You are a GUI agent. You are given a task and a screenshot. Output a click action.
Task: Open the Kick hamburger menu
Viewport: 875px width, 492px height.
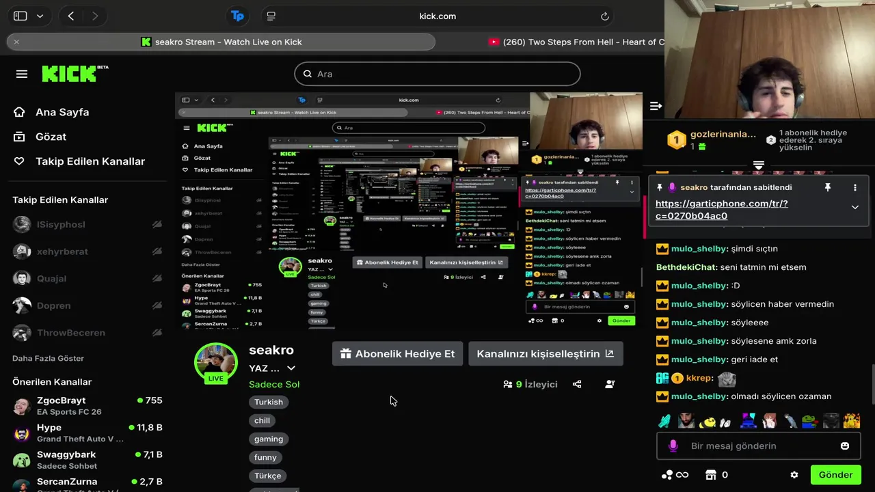[x=22, y=74]
